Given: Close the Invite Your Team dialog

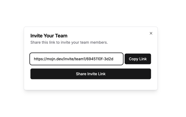Looking at the screenshot, I should pos(151,33).
